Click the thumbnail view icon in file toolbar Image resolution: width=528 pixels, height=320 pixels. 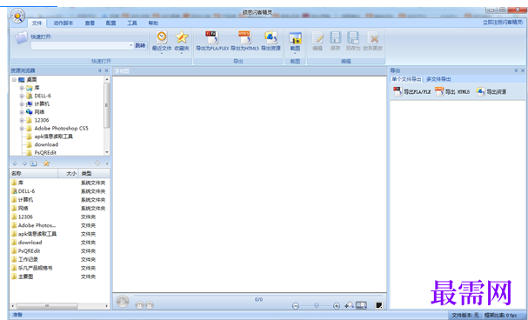[x=34, y=163]
